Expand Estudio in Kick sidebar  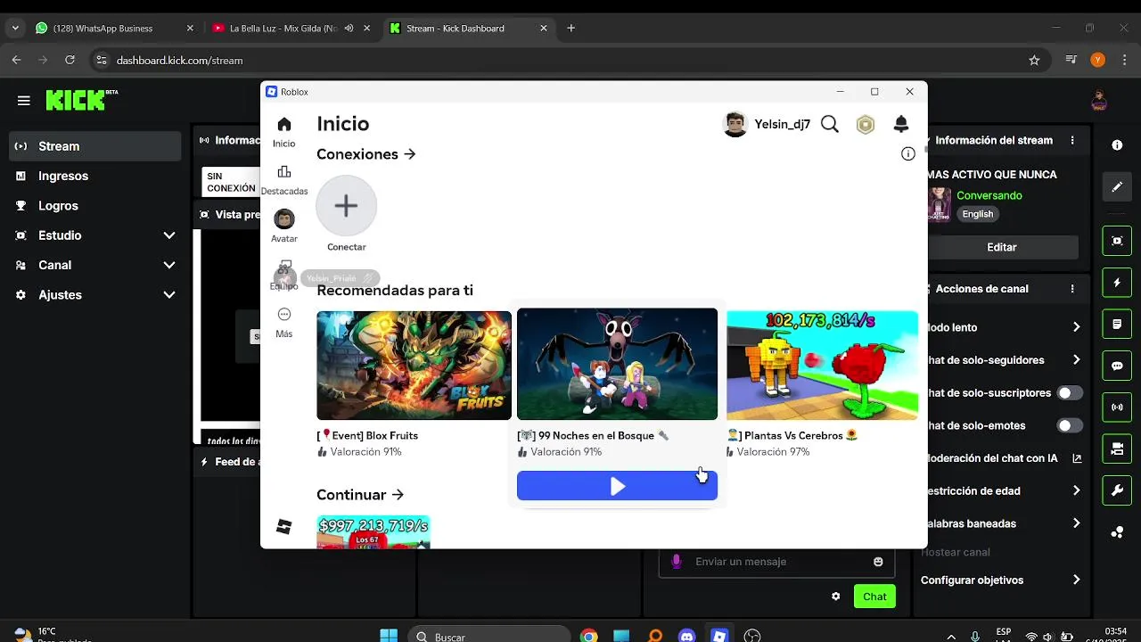(169, 235)
